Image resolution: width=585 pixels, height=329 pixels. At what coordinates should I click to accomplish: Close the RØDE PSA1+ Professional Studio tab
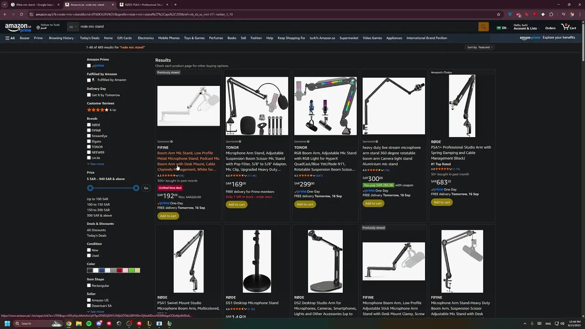pos(167,5)
